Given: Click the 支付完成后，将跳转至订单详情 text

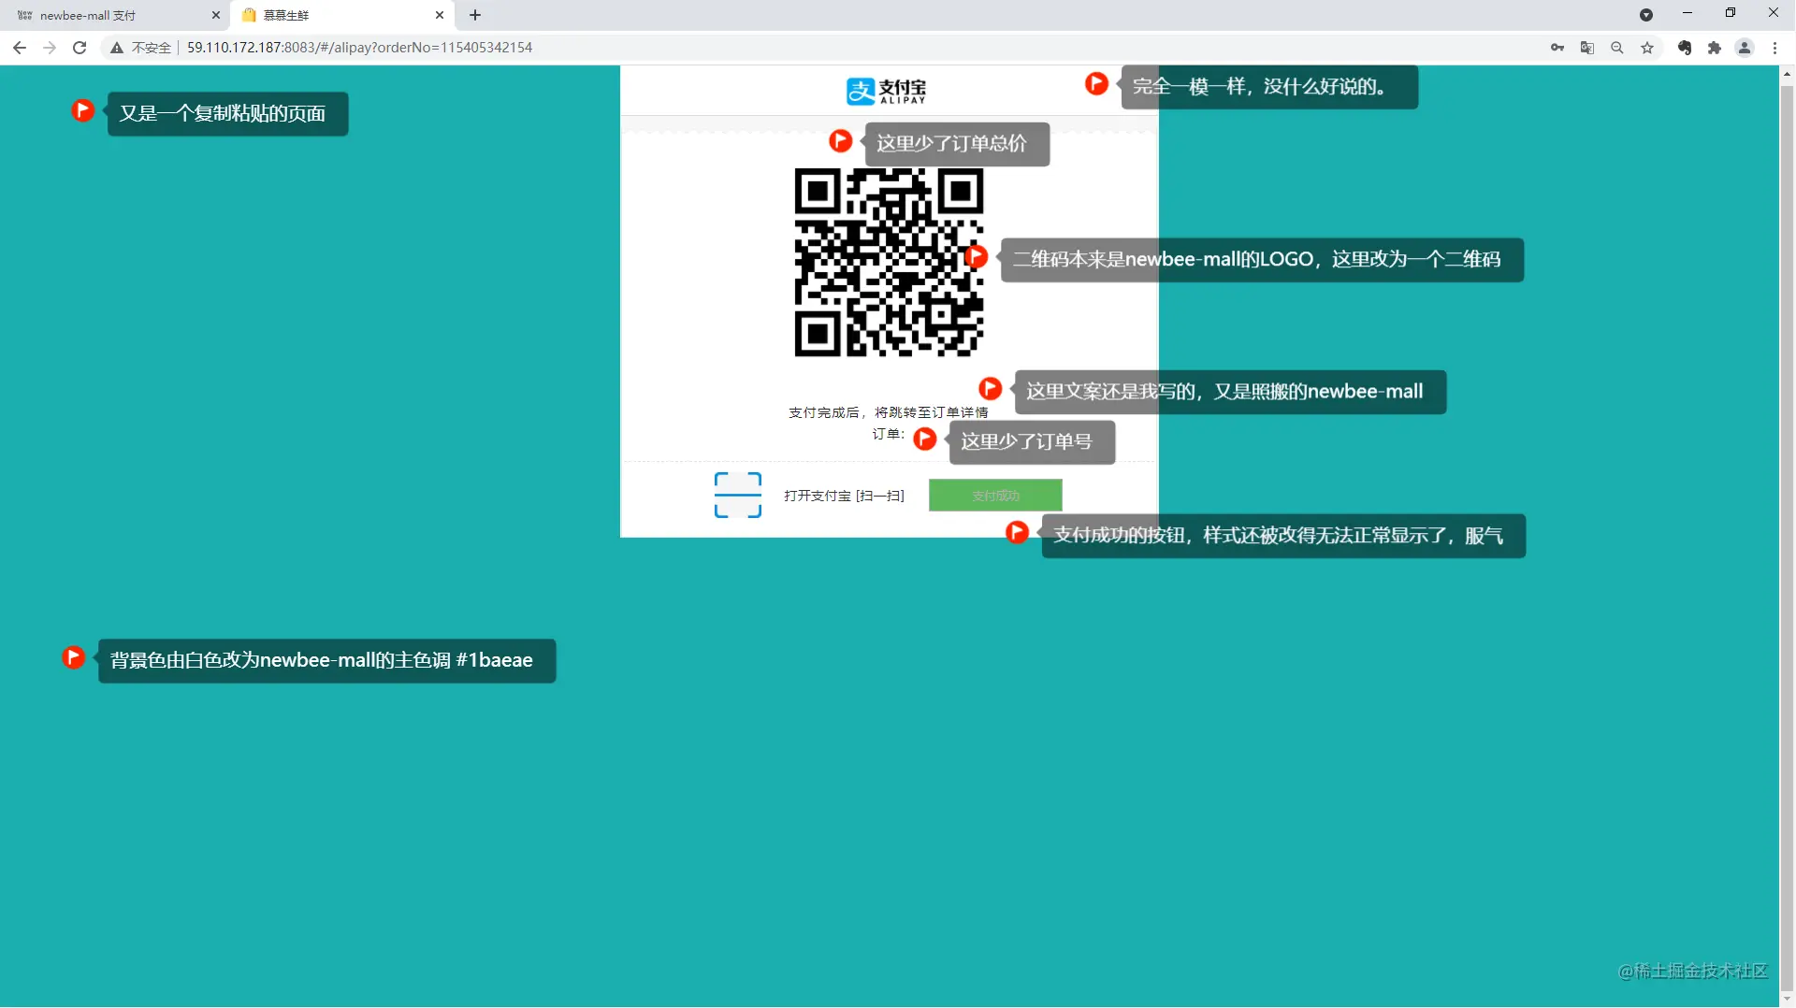Looking at the screenshot, I should coord(889,412).
